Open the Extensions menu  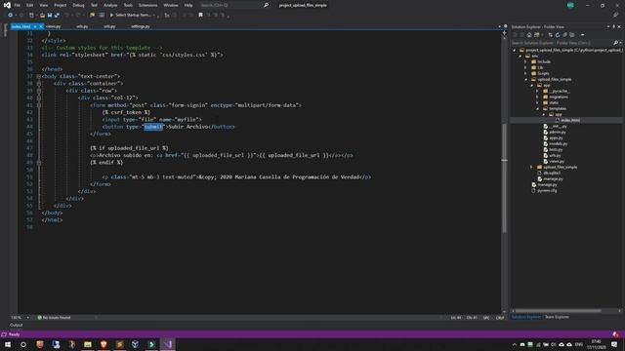[x=147, y=5]
